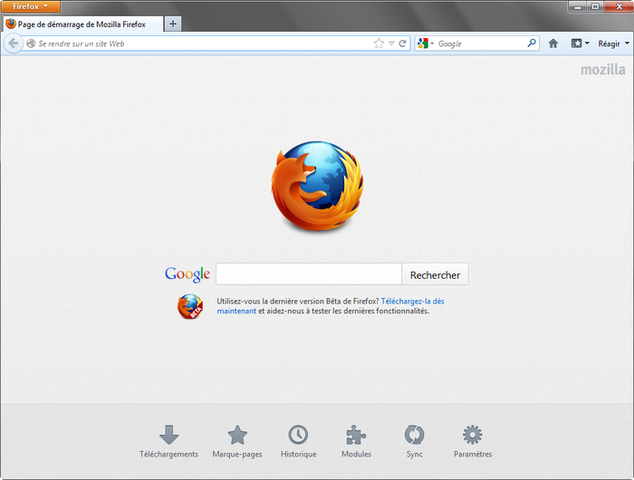Open the orange Firefox menu button
Viewport: 634px width, 480px height.
(x=31, y=6)
